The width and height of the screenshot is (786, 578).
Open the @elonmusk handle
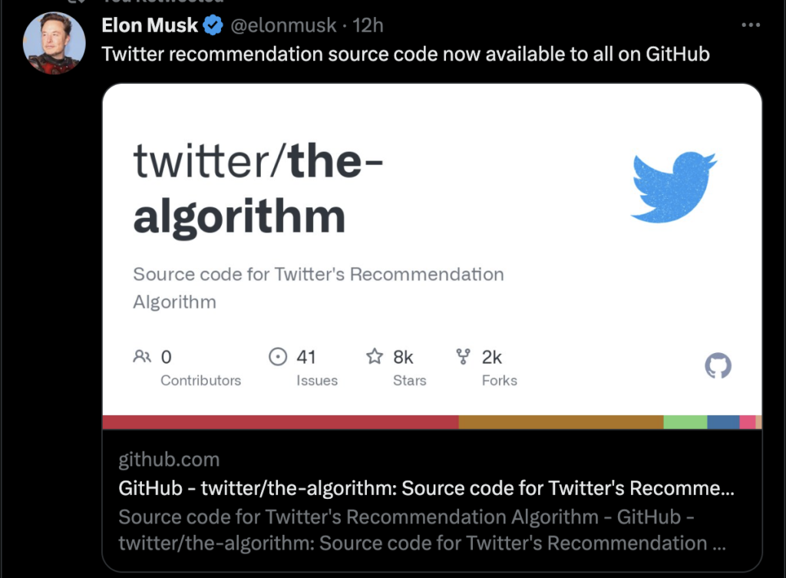pyautogui.click(x=283, y=25)
